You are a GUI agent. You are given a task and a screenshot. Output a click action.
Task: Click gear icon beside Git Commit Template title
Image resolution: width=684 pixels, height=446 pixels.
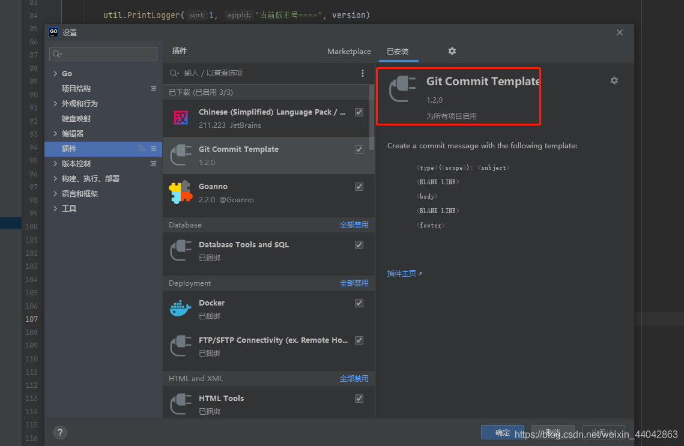point(614,80)
